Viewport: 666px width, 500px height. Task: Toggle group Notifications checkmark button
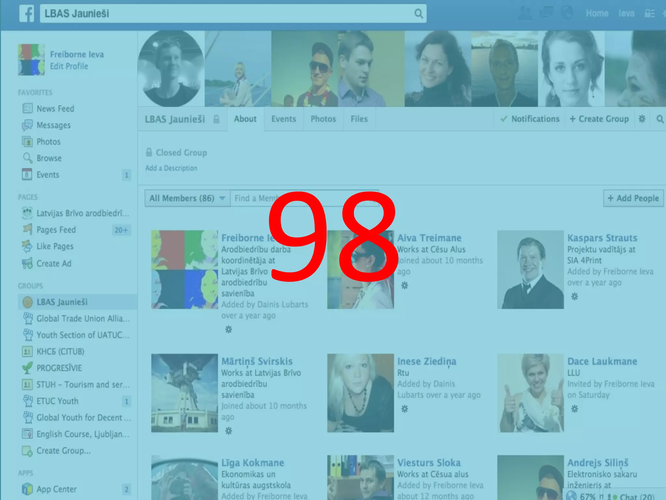530,119
